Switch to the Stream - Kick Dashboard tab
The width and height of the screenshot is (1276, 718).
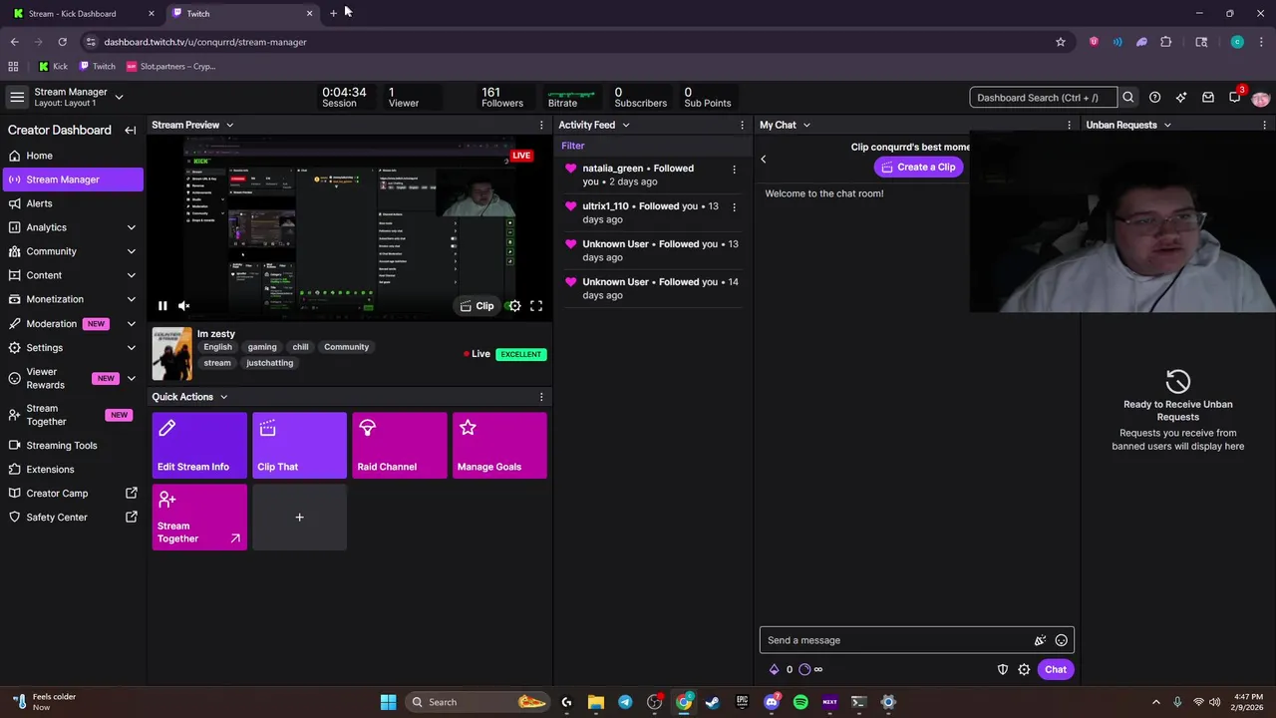pos(82,14)
